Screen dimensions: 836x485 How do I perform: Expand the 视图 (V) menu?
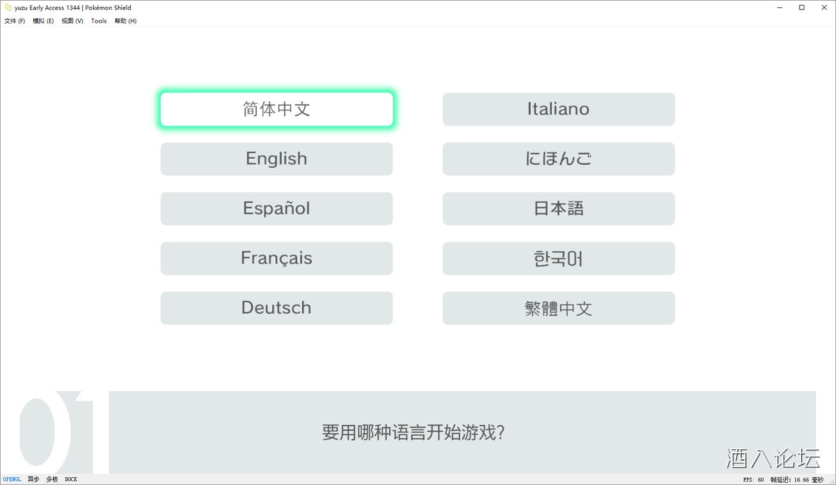pyautogui.click(x=72, y=21)
